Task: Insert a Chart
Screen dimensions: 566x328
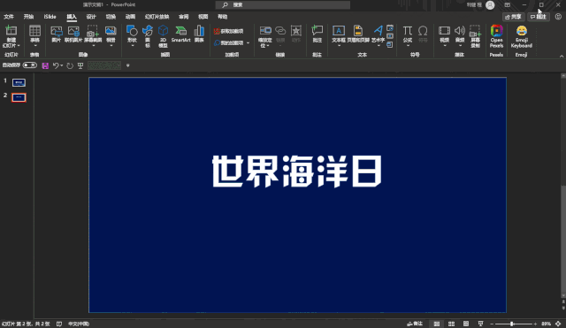Action: click(199, 34)
